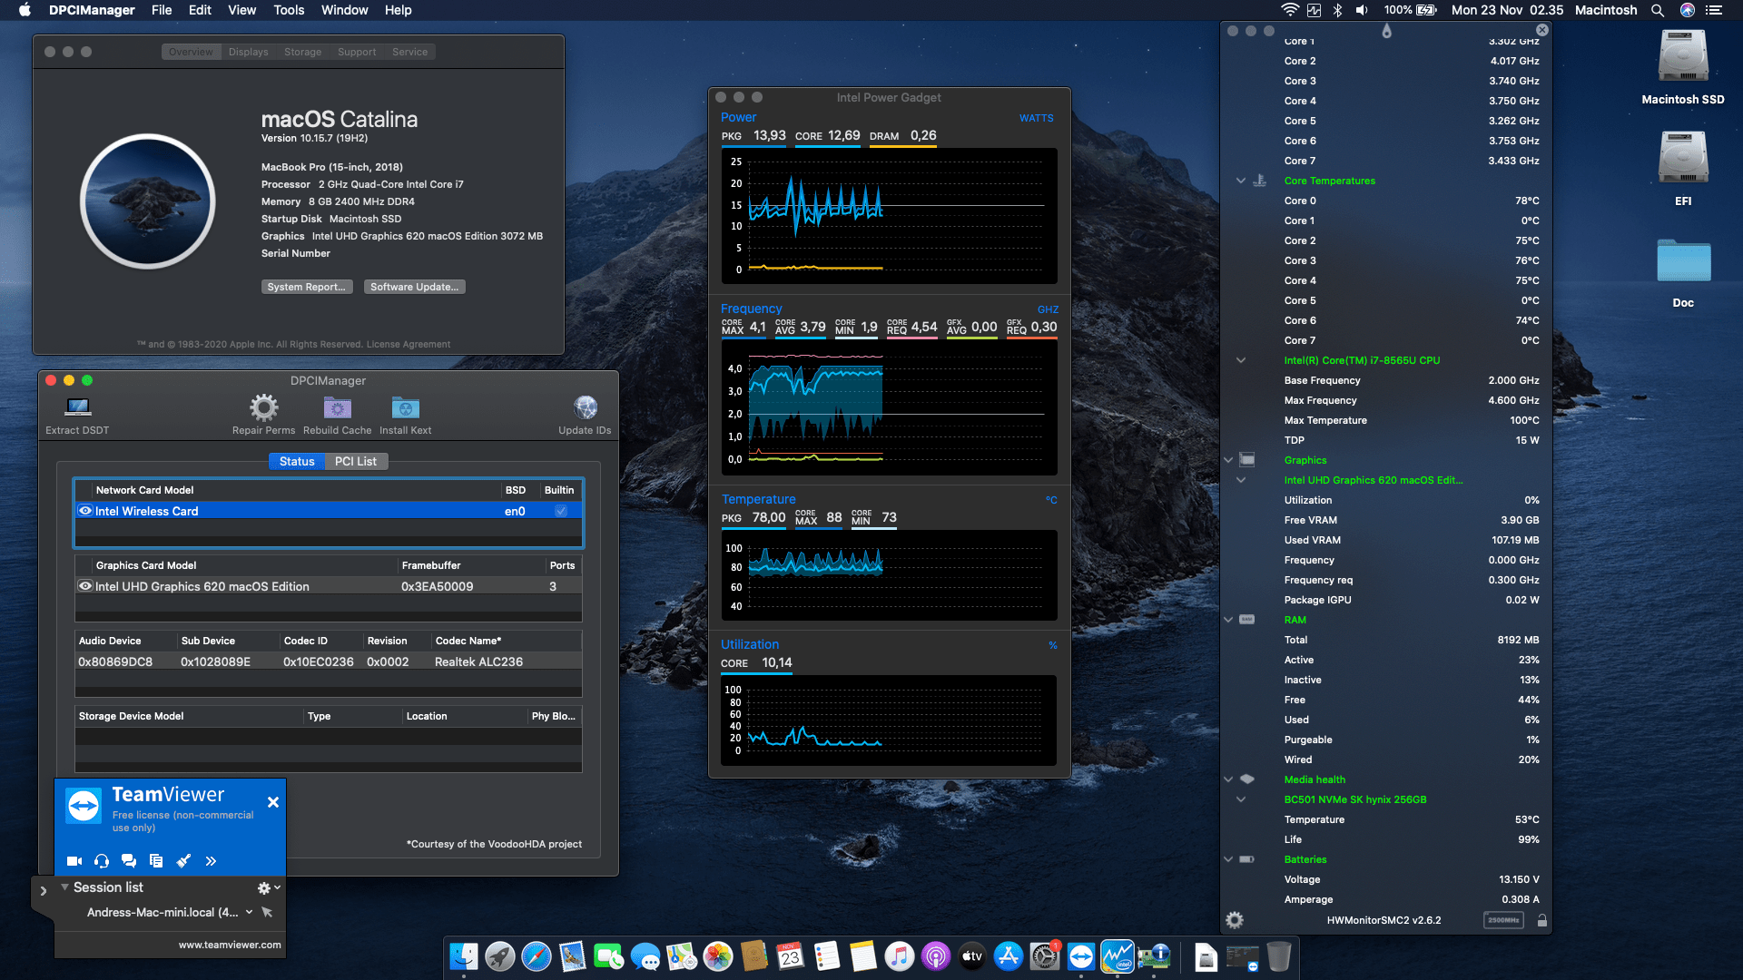Image resolution: width=1743 pixels, height=980 pixels.
Task: Open Andress-Mac-mini.local session dropdown chevron
Action: pos(249,912)
